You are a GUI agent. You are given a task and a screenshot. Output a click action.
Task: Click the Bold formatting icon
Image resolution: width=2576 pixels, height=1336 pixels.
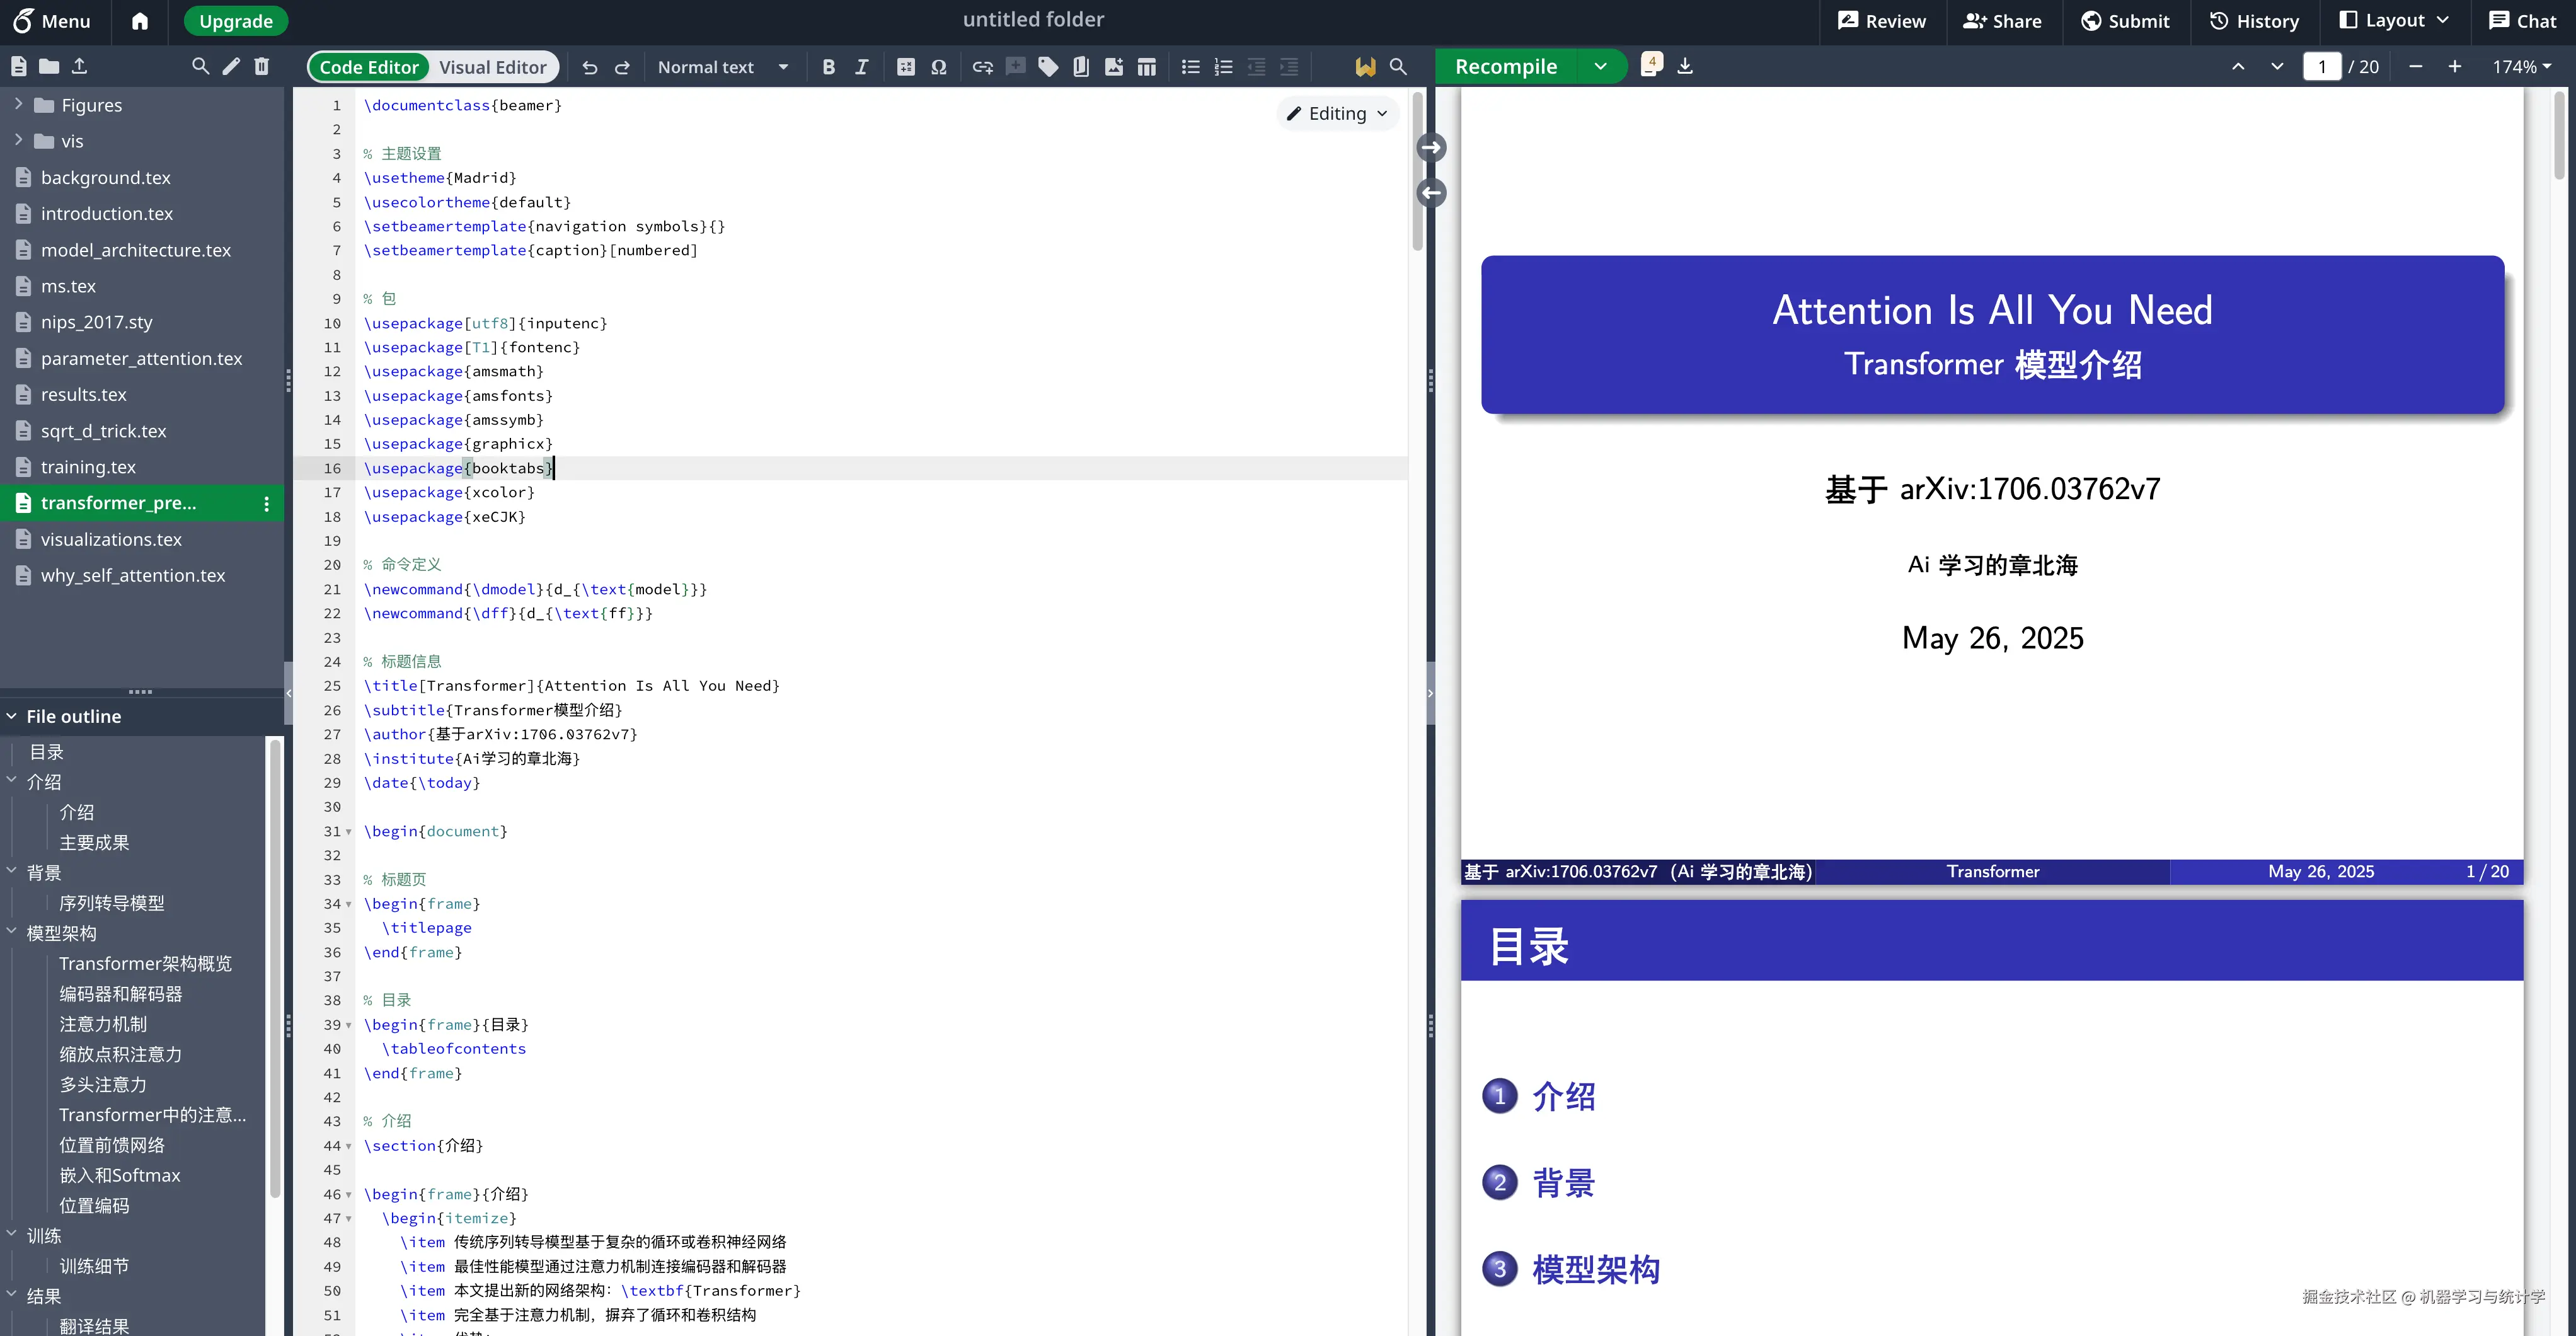pos(828,67)
